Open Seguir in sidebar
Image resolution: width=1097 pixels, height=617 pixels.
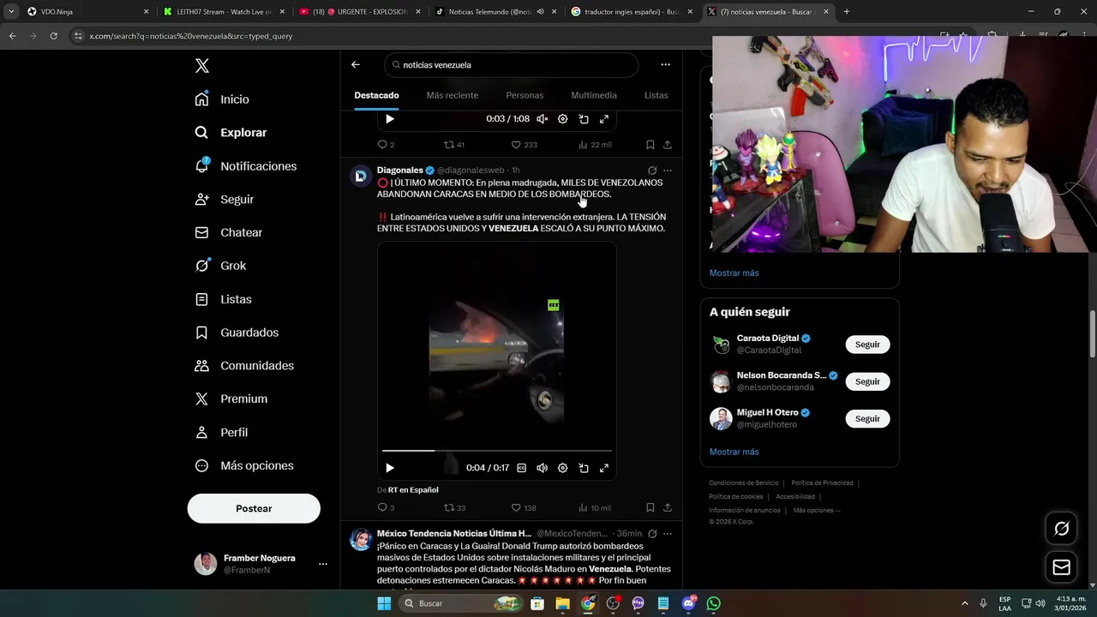point(225,199)
